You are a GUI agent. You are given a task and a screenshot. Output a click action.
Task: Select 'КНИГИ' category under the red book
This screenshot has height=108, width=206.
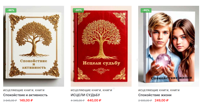[x=107, y=90]
